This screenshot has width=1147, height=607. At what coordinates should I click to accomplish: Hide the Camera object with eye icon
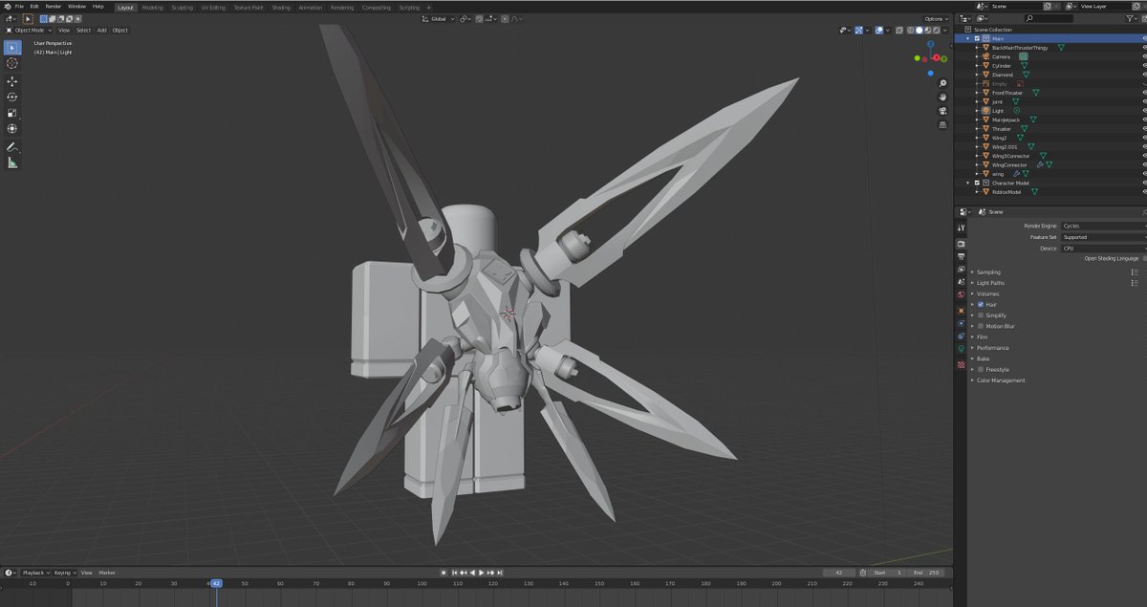click(1144, 56)
